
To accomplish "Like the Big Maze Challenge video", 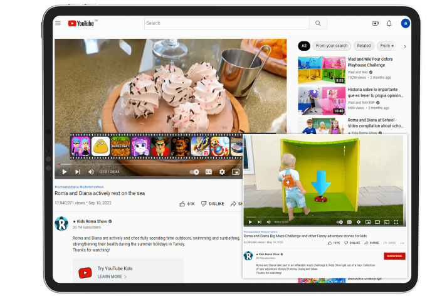I will tap(334, 243).
